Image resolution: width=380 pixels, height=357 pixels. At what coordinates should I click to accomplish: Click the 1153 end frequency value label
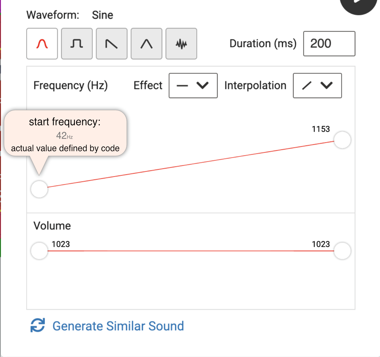(321, 129)
